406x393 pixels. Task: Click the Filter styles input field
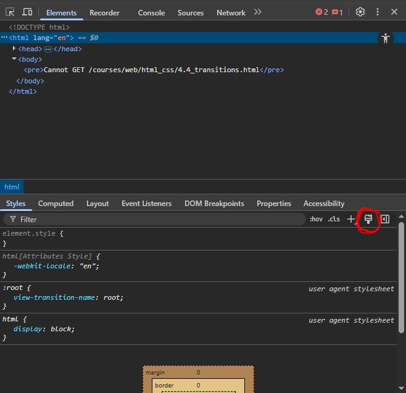pos(154,219)
